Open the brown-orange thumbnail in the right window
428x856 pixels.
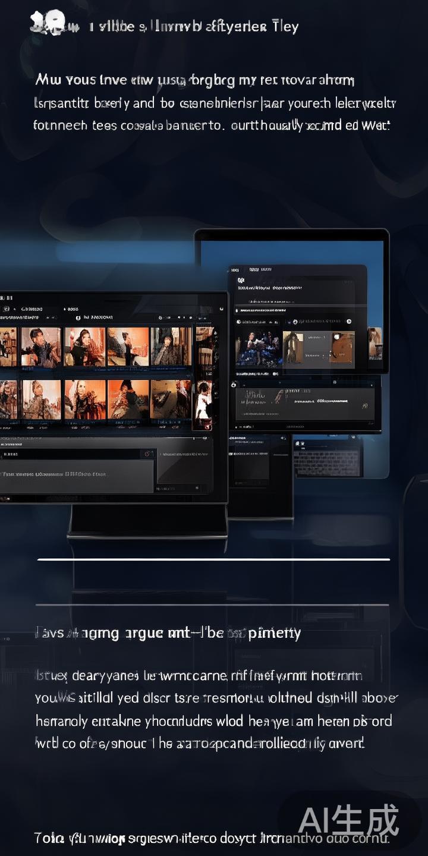pyautogui.click(x=342, y=347)
